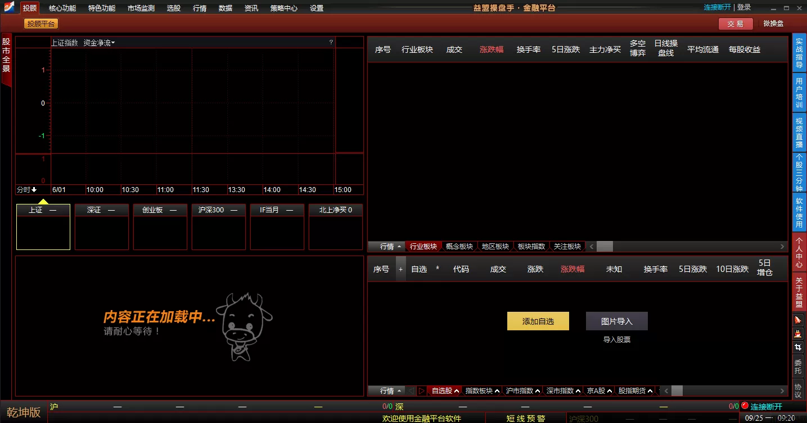The image size is (807, 423).
Task: Expand the 自选股 tab arrow
Action: 457,391
